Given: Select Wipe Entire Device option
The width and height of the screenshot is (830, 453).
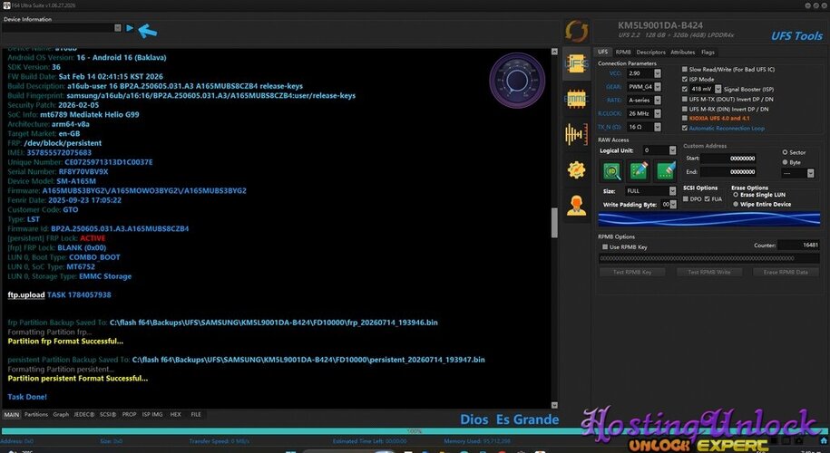Looking at the screenshot, I should (x=736, y=204).
